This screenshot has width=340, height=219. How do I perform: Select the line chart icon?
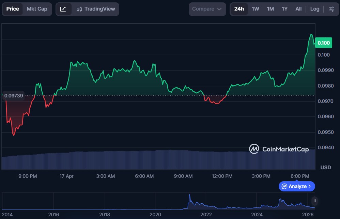coord(63,9)
